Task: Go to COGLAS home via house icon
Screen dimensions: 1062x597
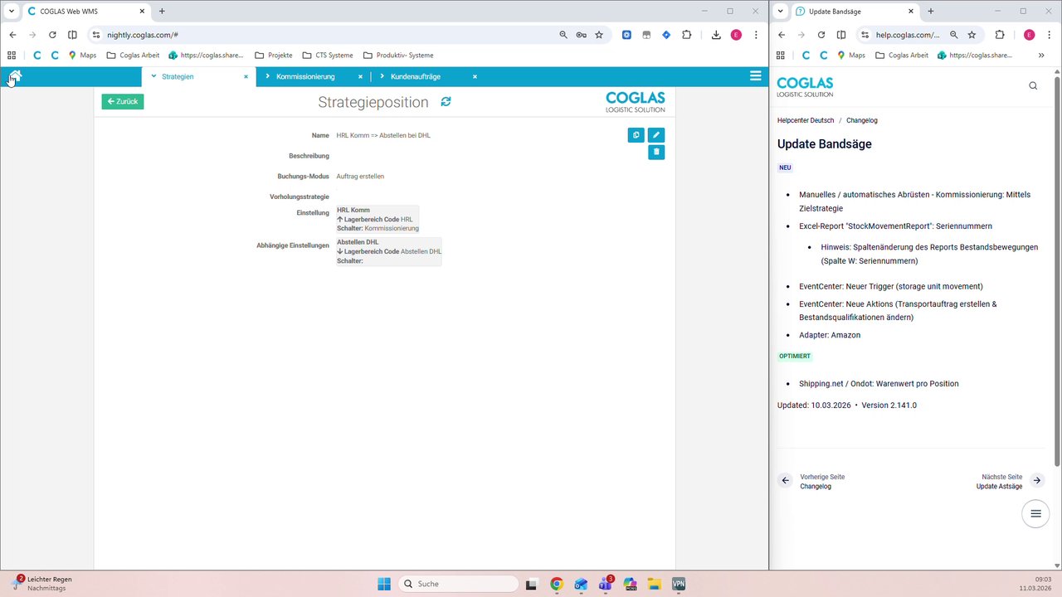Action: click(x=15, y=76)
